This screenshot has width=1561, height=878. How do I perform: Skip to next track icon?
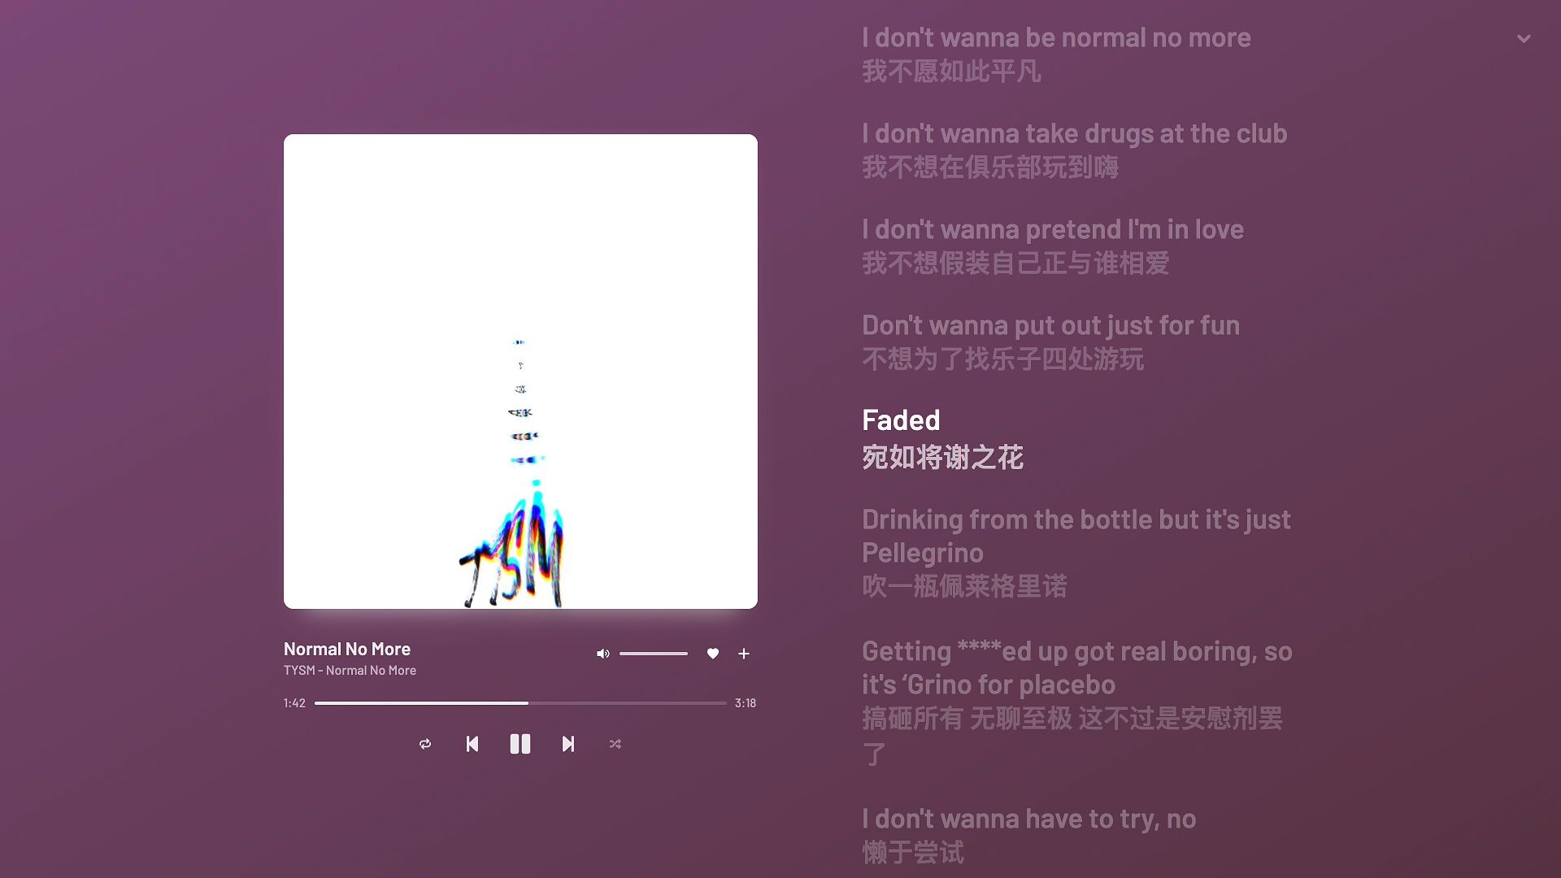tap(568, 744)
